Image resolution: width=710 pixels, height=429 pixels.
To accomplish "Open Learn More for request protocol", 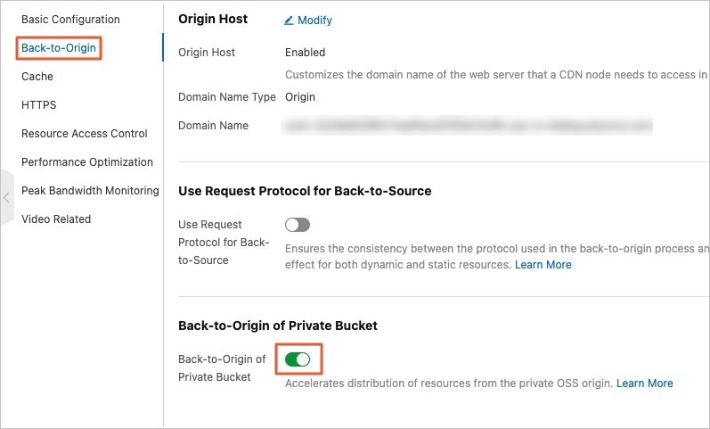I will (x=543, y=265).
